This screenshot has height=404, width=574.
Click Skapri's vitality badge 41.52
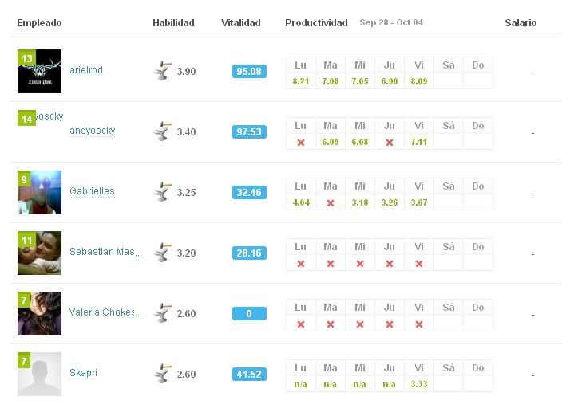click(x=249, y=374)
